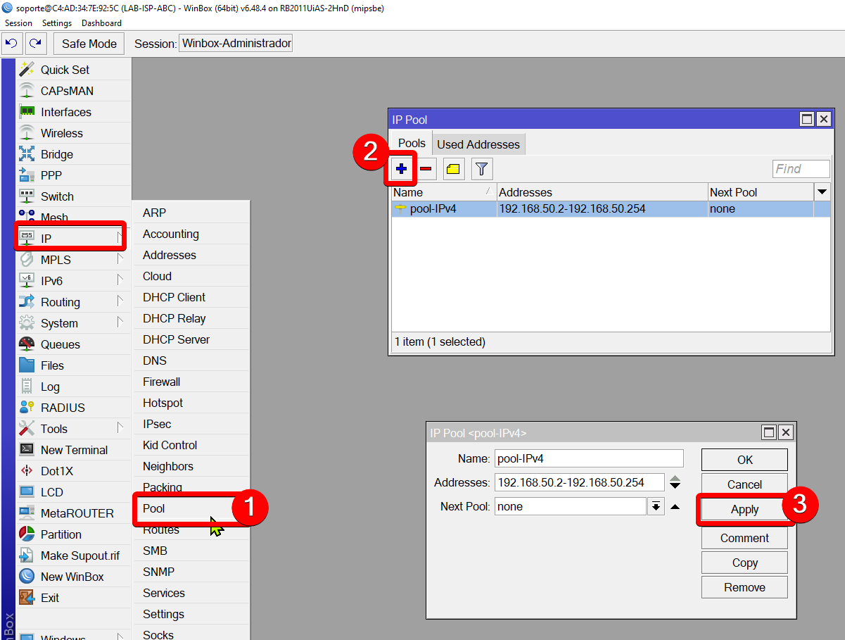
Task: Apply the pool-IPv4 changes
Action: coord(744,509)
